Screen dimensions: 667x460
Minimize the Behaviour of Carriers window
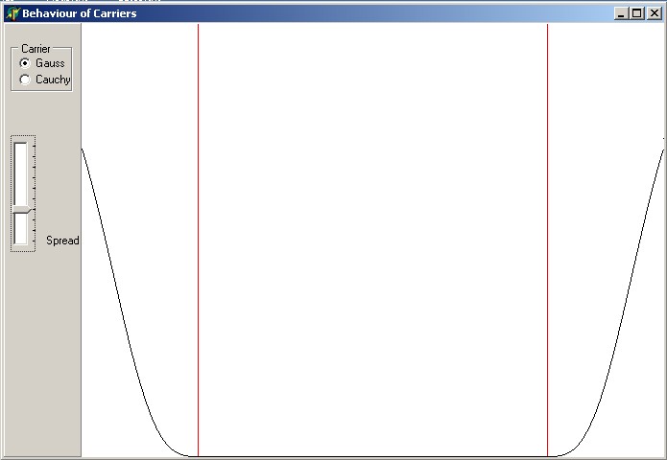[x=621, y=13]
